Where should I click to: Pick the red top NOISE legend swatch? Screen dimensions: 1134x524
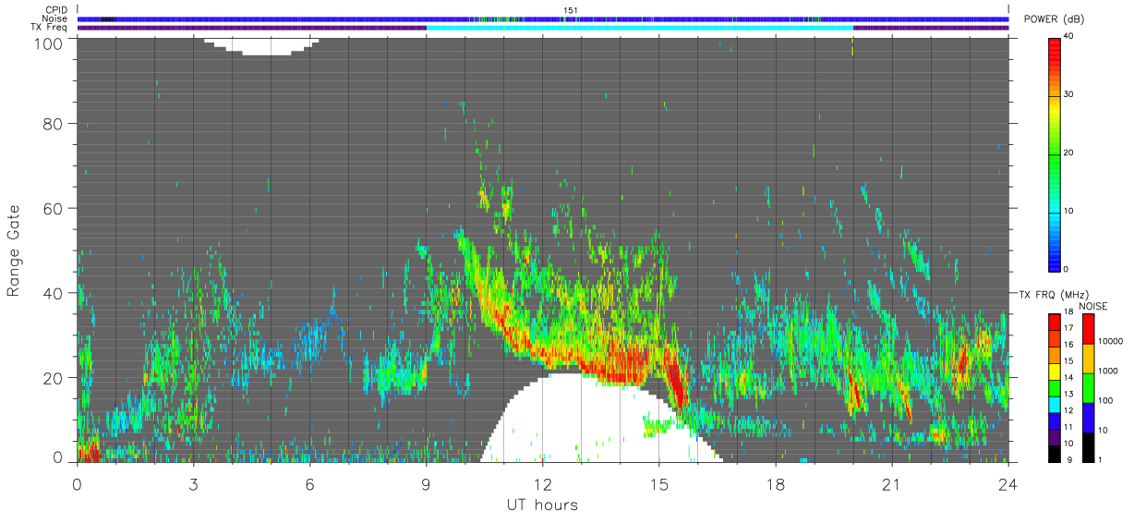(1089, 329)
